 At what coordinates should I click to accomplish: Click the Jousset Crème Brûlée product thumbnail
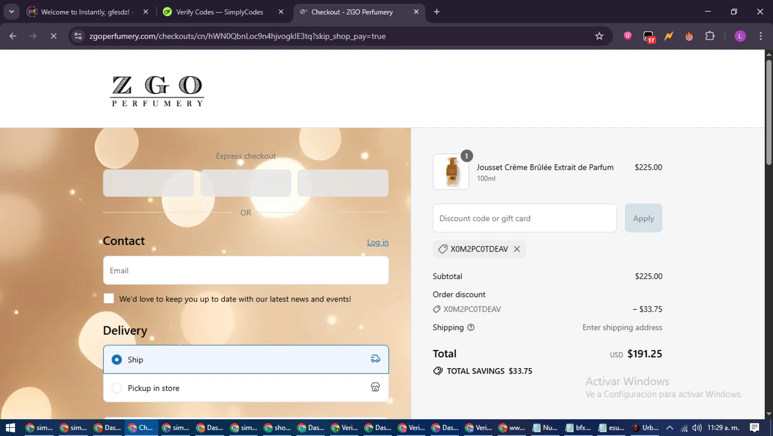click(451, 172)
